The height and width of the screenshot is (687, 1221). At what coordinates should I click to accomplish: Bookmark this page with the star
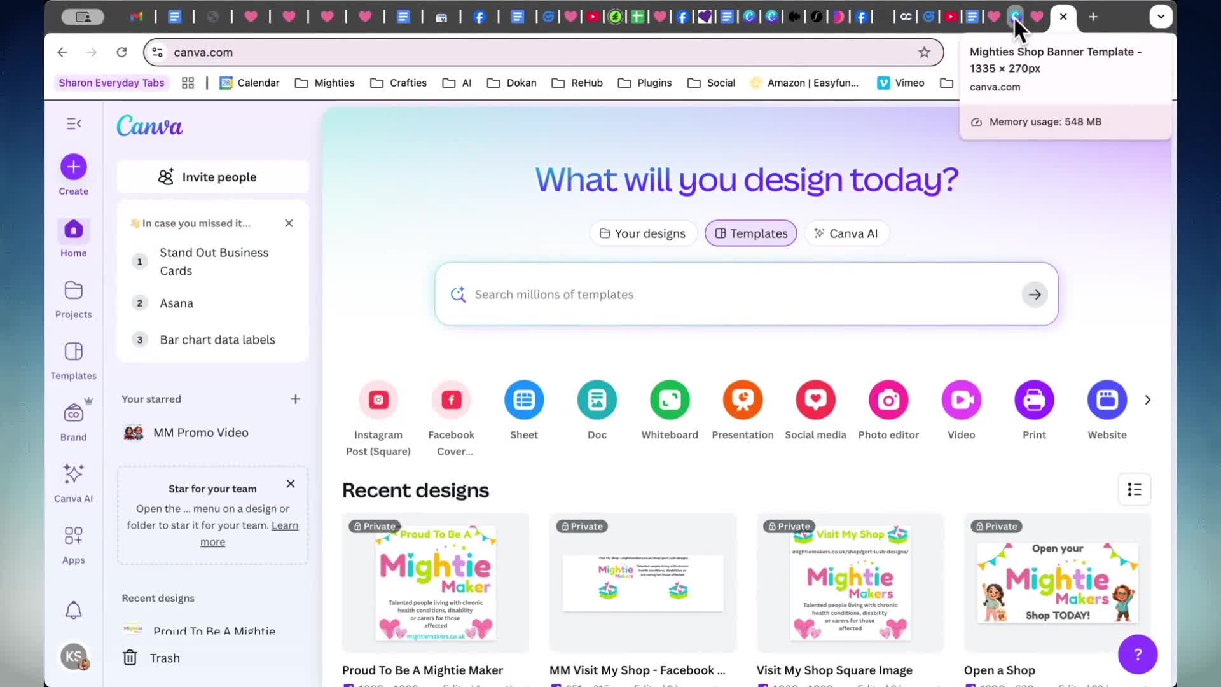pyautogui.click(x=924, y=52)
